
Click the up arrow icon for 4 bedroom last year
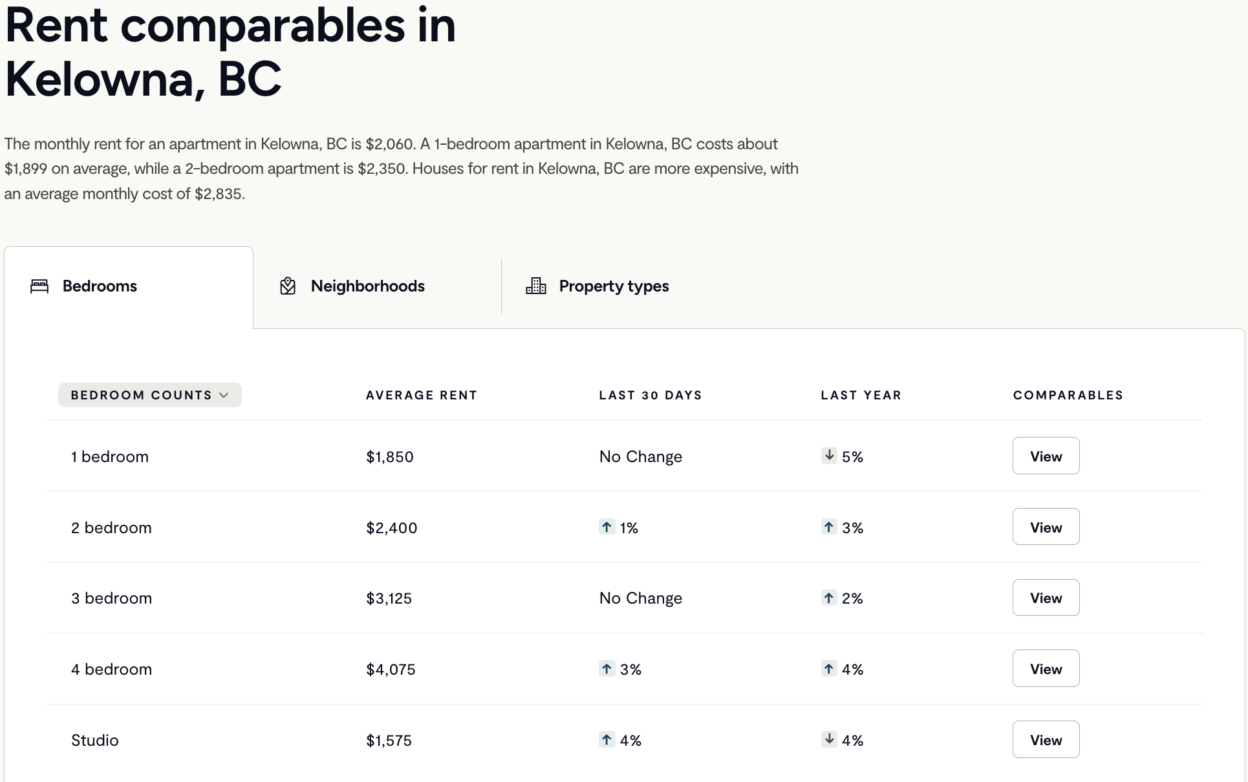829,668
